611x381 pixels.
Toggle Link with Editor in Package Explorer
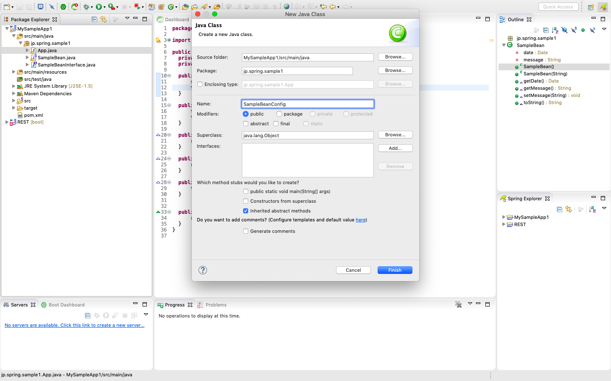[104, 19]
